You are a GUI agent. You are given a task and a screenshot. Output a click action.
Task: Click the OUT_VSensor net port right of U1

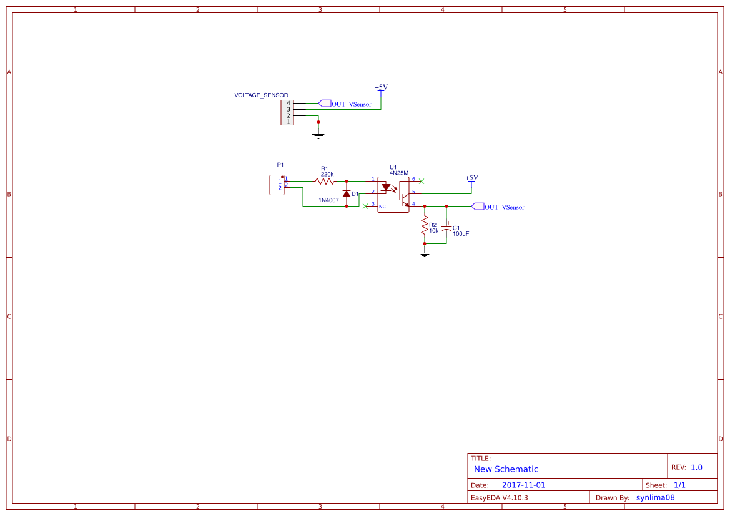[498, 207]
